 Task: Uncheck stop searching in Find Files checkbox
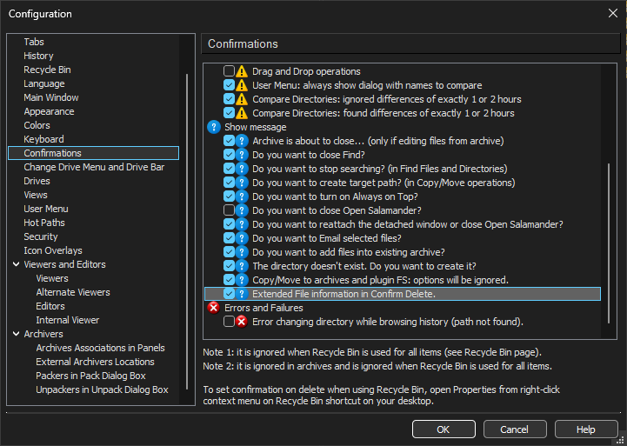229,169
